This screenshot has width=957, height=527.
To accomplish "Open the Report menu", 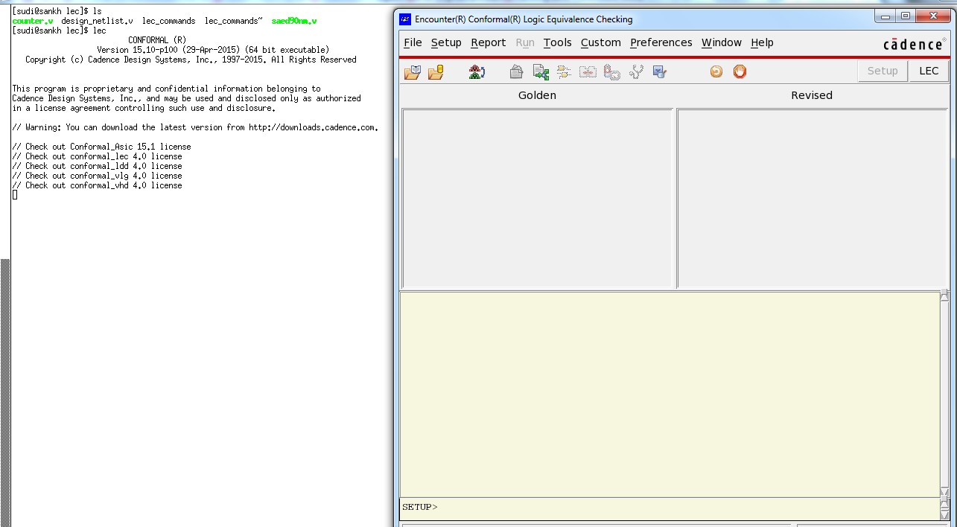I will pyautogui.click(x=489, y=42).
